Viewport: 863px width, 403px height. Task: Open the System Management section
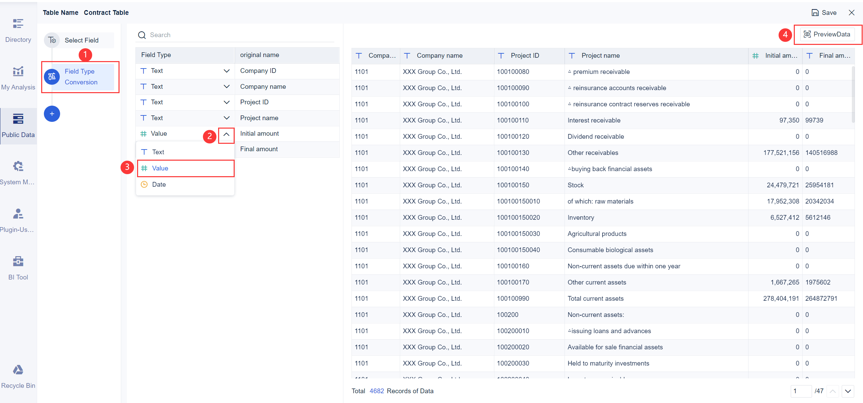click(18, 173)
